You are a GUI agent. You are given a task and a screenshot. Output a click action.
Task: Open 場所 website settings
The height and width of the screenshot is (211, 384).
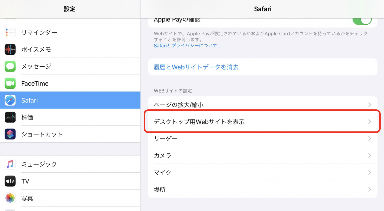[263, 189]
